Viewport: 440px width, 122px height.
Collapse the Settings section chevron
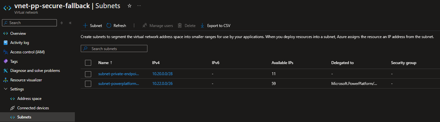pyautogui.click(x=5, y=89)
